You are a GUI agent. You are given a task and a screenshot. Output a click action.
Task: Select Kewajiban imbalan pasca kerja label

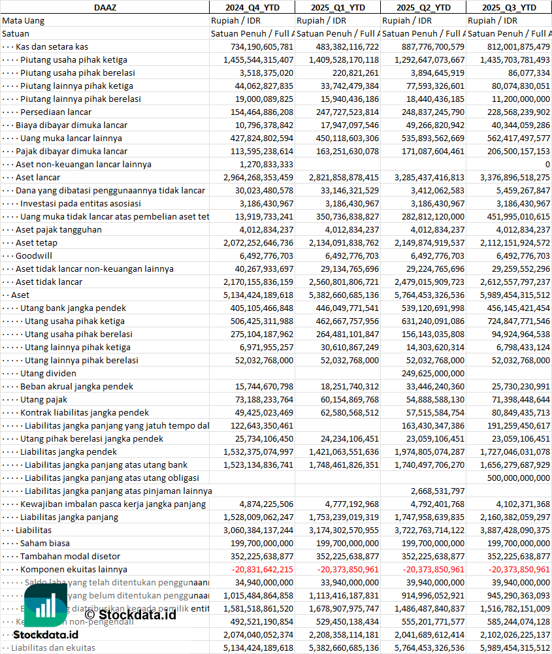click(113, 504)
